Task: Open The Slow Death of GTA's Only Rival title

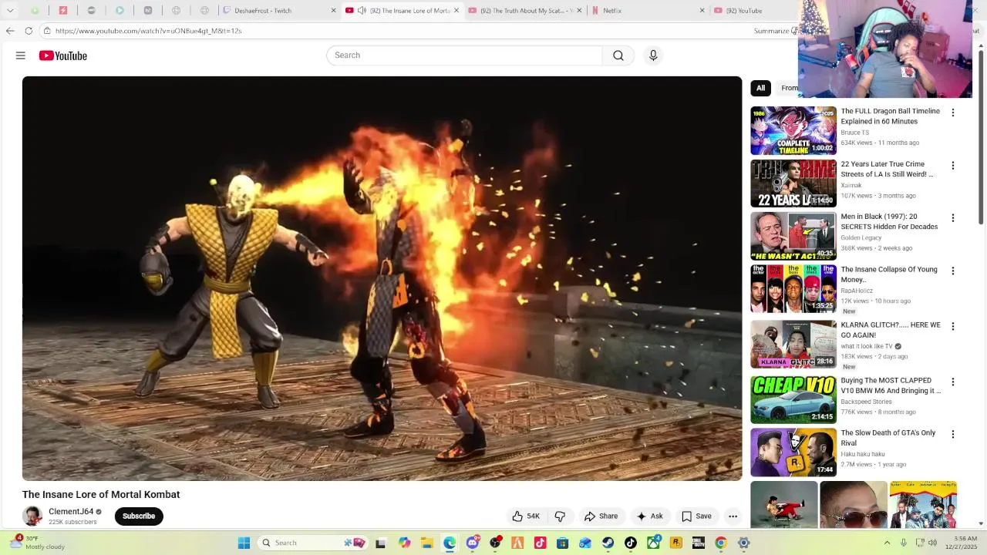Action: click(888, 438)
